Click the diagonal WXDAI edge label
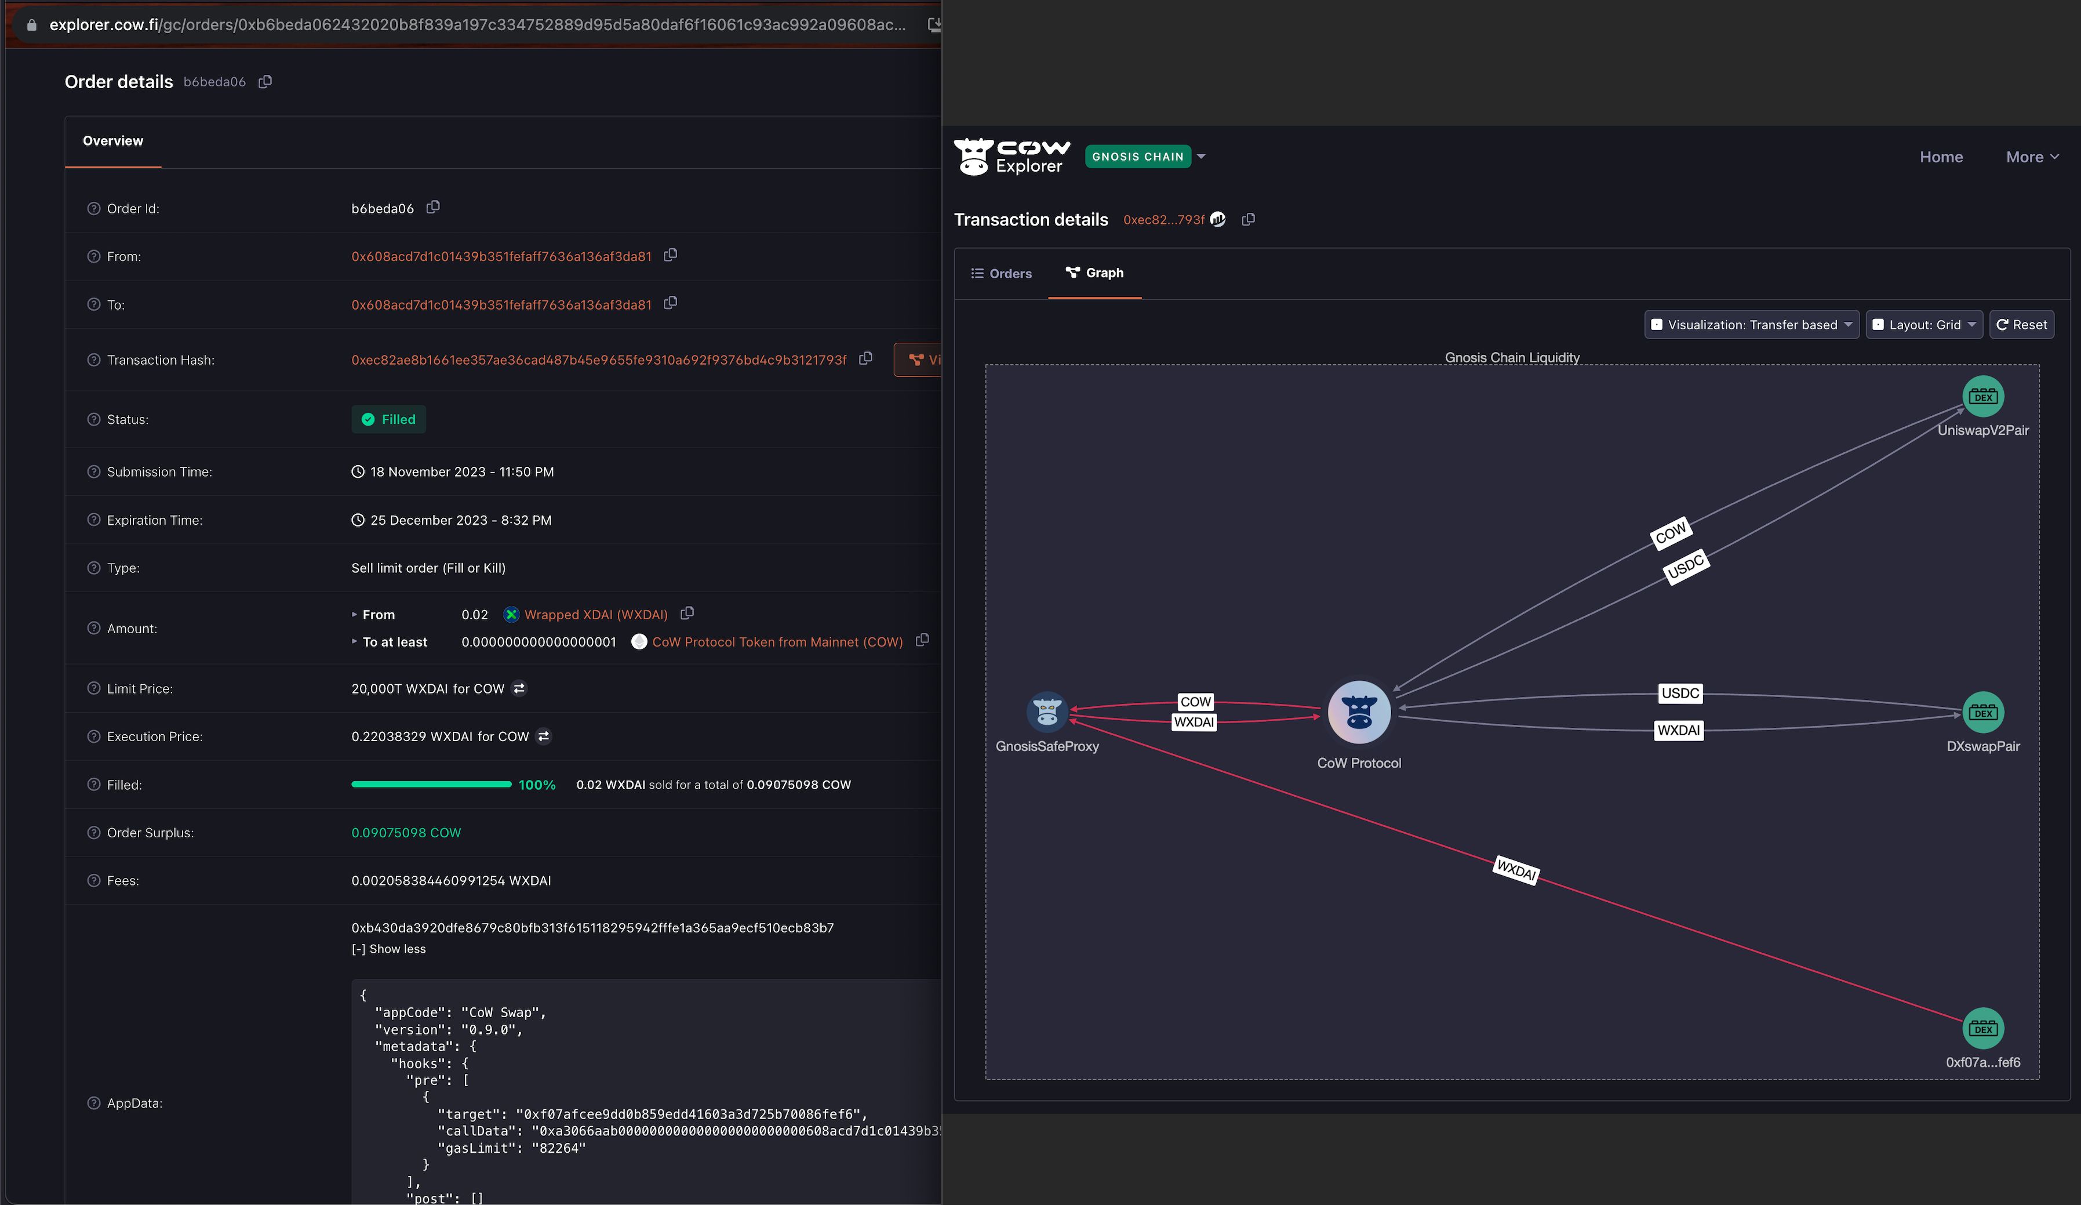The image size is (2081, 1205). point(1516,870)
